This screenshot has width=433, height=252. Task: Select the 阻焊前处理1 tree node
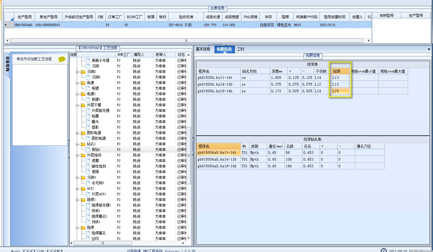tap(101, 205)
